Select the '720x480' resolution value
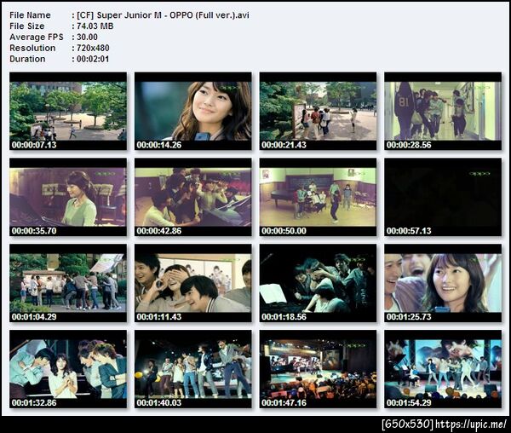Image resolution: width=511 pixels, height=433 pixels. coord(93,48)
